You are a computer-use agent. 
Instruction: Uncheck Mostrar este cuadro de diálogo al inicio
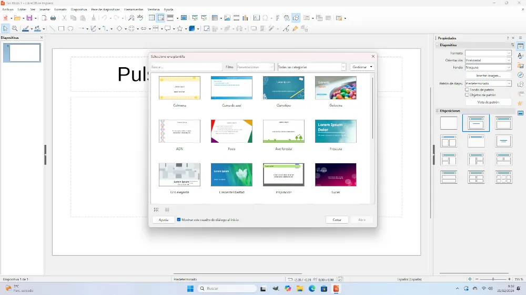(x=179, y=219)
